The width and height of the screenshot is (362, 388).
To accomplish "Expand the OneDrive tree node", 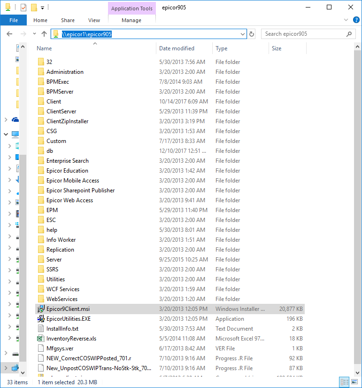I will click(6, 120).
